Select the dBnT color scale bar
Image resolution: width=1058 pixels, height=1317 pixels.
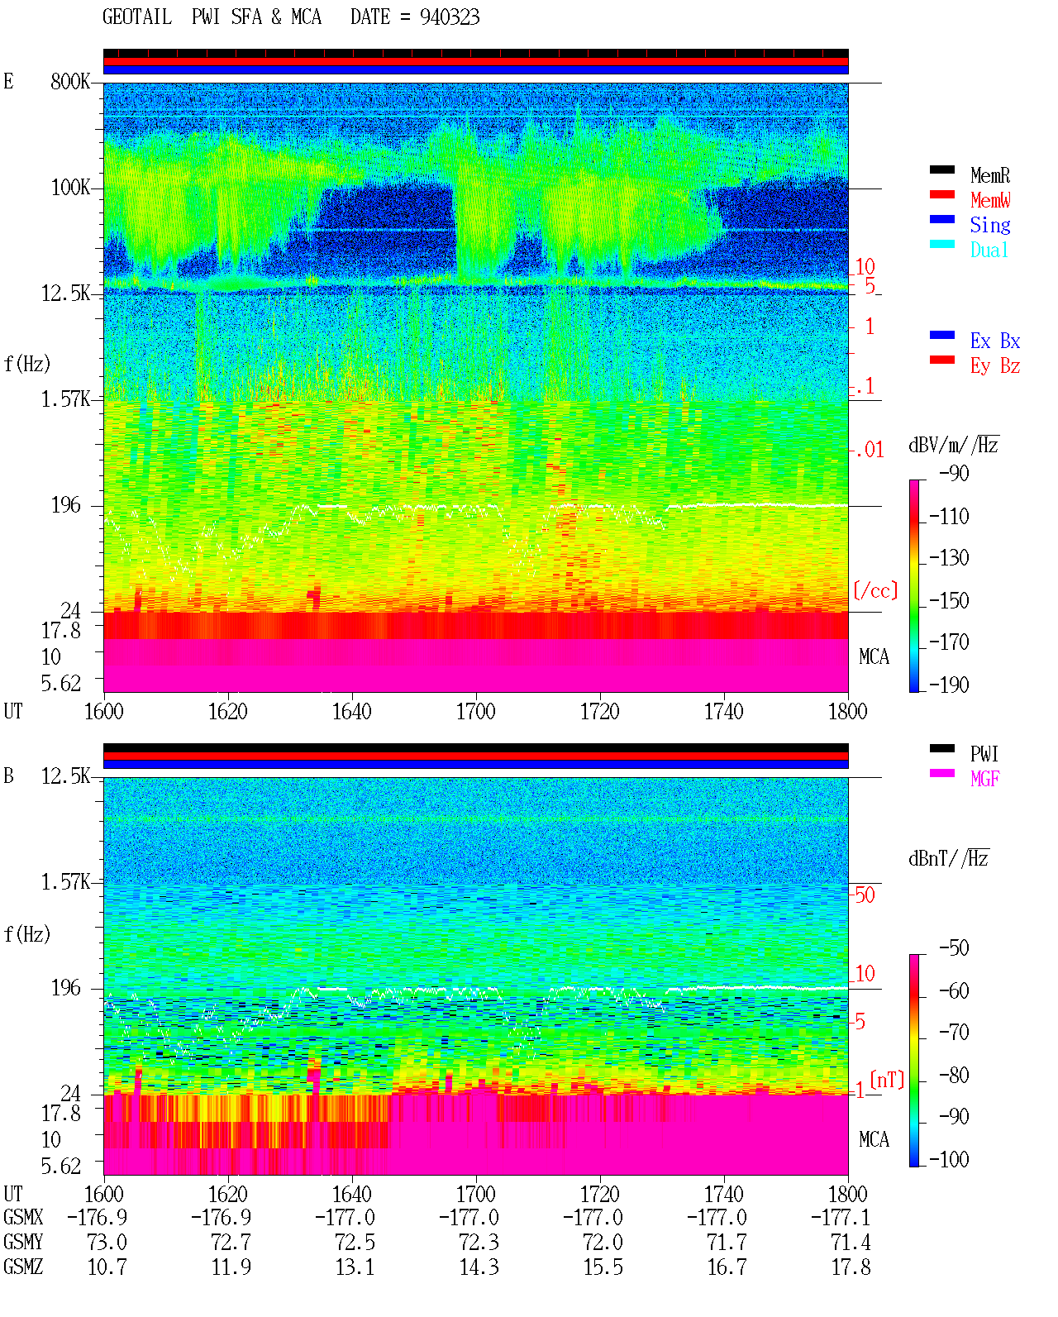coord(913,1061)
